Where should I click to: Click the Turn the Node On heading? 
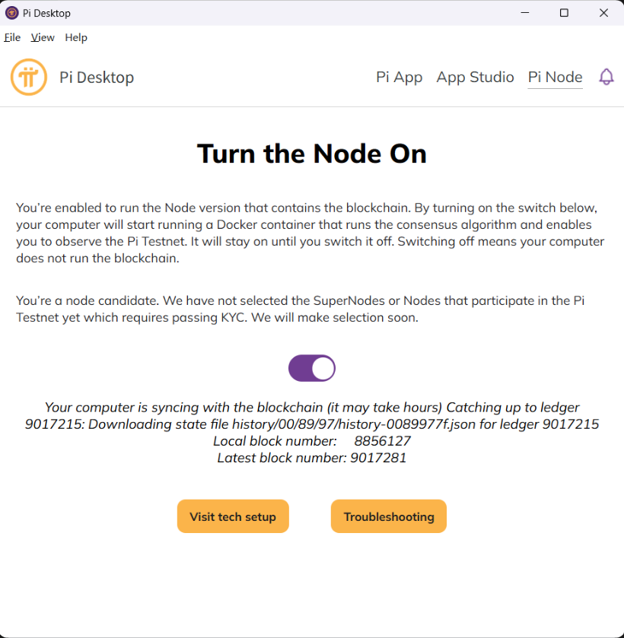312,154
